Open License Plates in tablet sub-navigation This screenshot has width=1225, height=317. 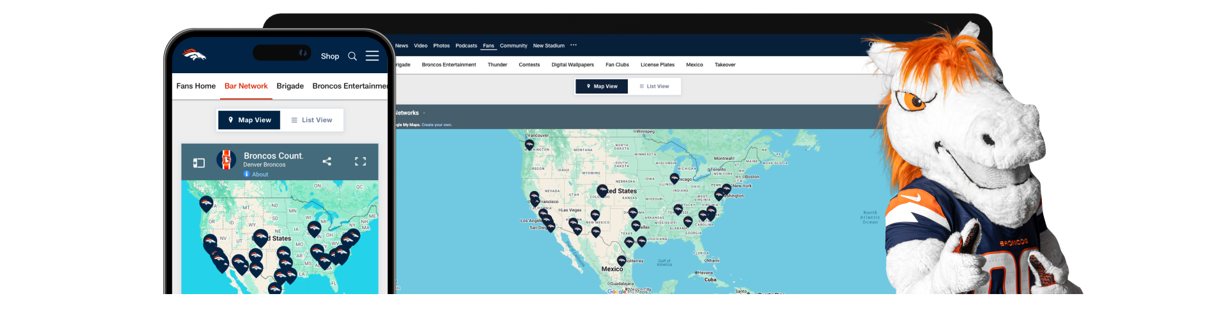[x=658, y=65]
